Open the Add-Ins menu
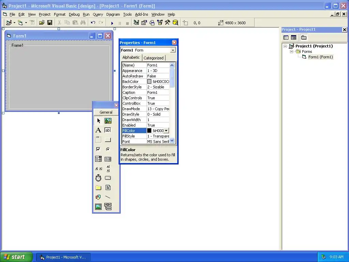The image size is (349, 262). click(141, 14)
